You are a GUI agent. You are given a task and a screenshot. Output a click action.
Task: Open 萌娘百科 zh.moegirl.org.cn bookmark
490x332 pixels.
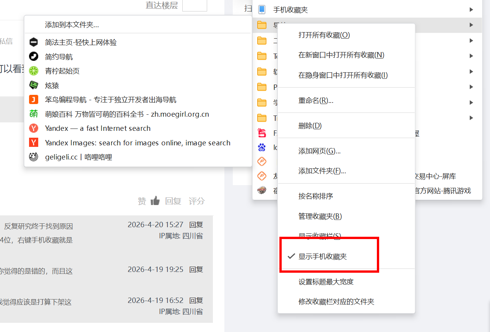(x=138, y=114)
